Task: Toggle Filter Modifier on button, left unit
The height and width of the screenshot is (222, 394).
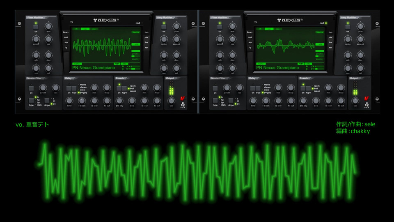Action: point(36,27)
